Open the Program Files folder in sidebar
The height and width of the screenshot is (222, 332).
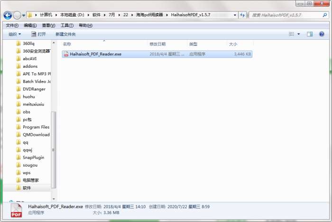(x=34, y=127)
